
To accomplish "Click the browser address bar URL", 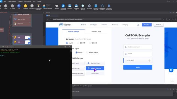I will (x=107, y=19).
